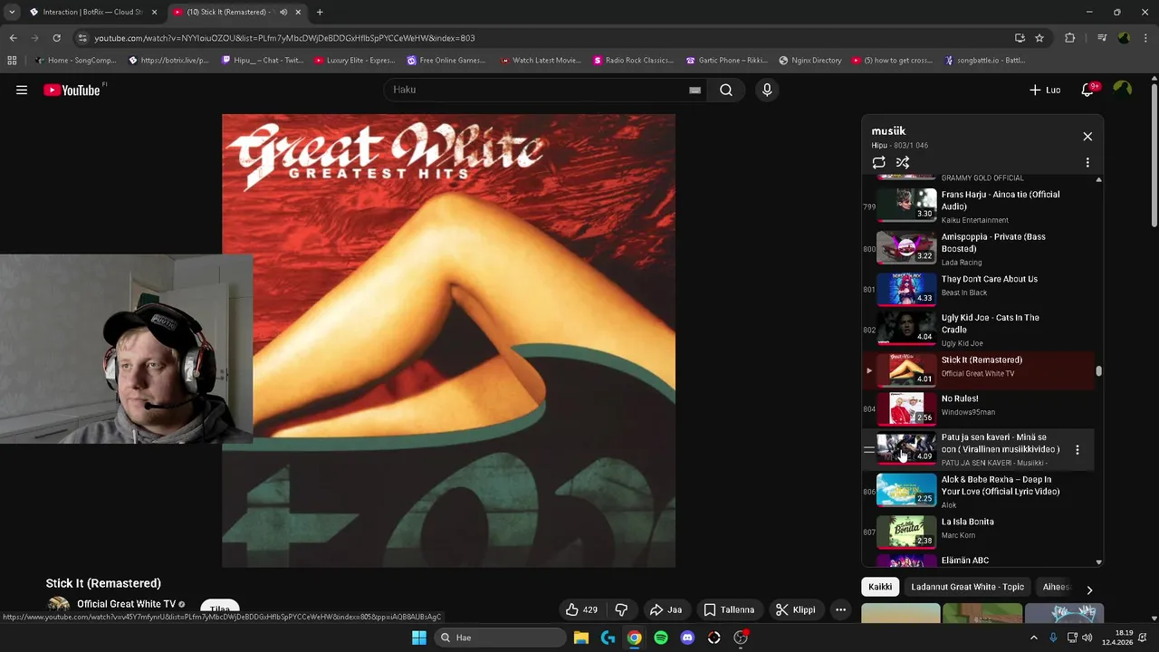Open a new browser tab
The width and height of the screenshot is (1159, 652).
(x=320, y=12)
